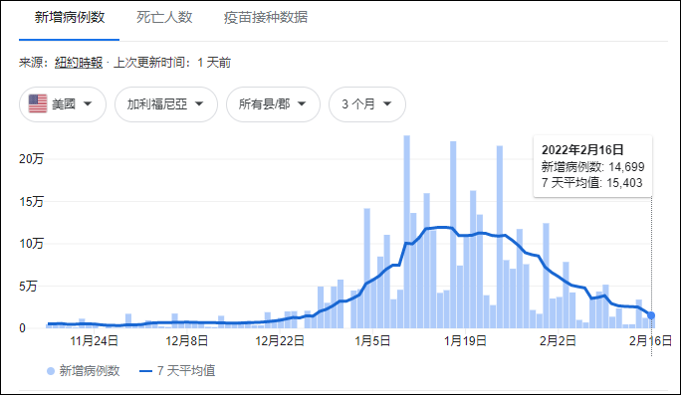
Task: Click the 新增病例数 legend dot
Action: point(51,371)
